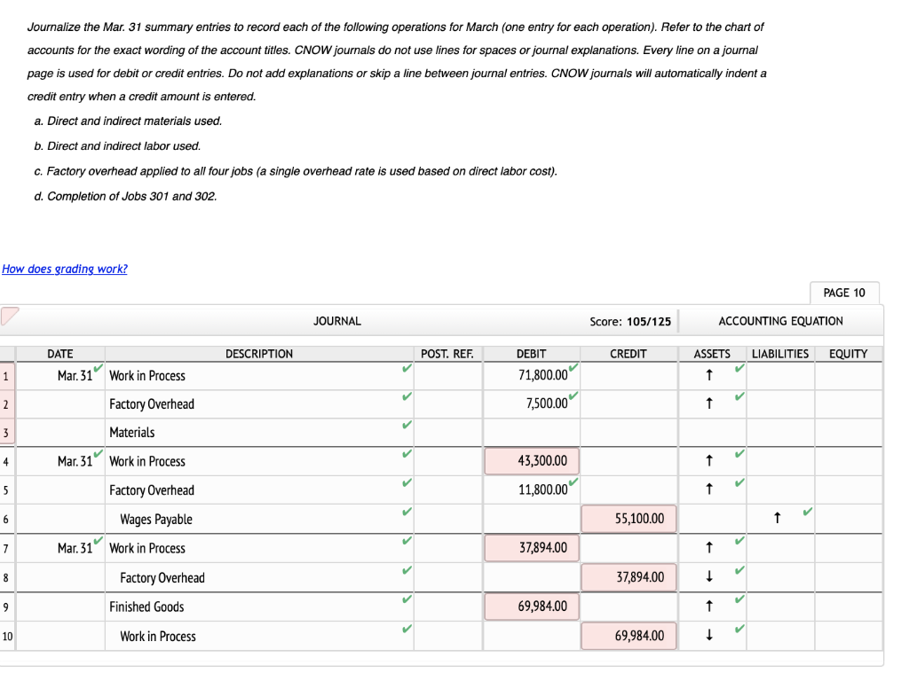Click the assets up arrow for Finished Goods

709,607
